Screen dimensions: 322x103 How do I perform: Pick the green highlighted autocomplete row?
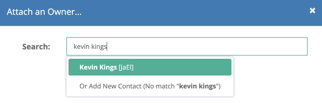150,67
